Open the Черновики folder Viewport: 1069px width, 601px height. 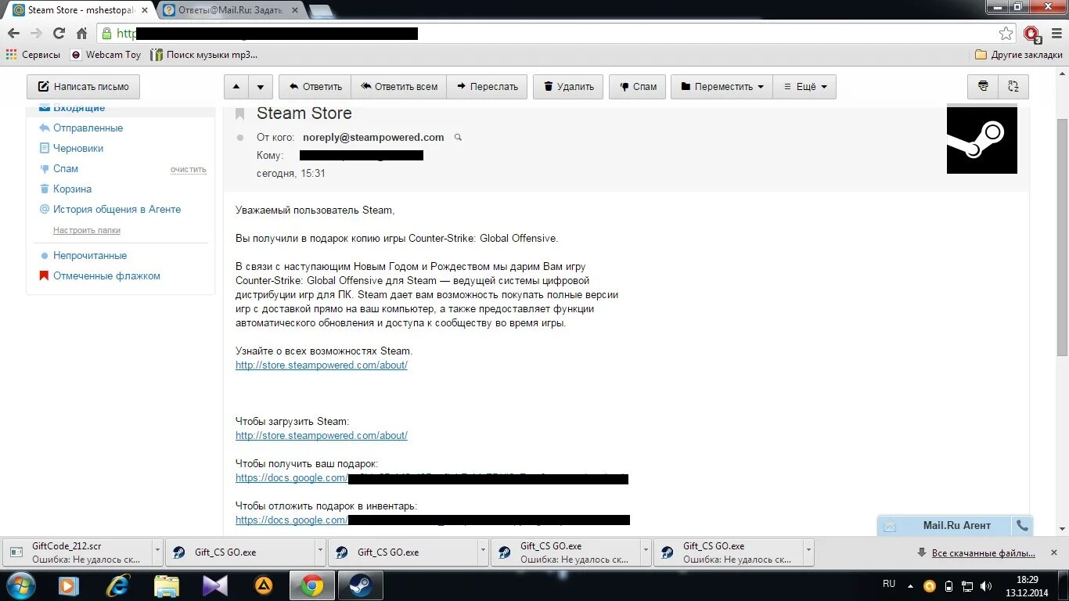point(78,148)
